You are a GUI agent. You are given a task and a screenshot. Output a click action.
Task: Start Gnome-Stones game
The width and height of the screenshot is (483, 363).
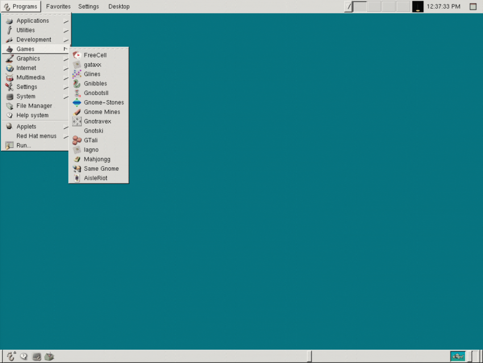click(98, 102)
